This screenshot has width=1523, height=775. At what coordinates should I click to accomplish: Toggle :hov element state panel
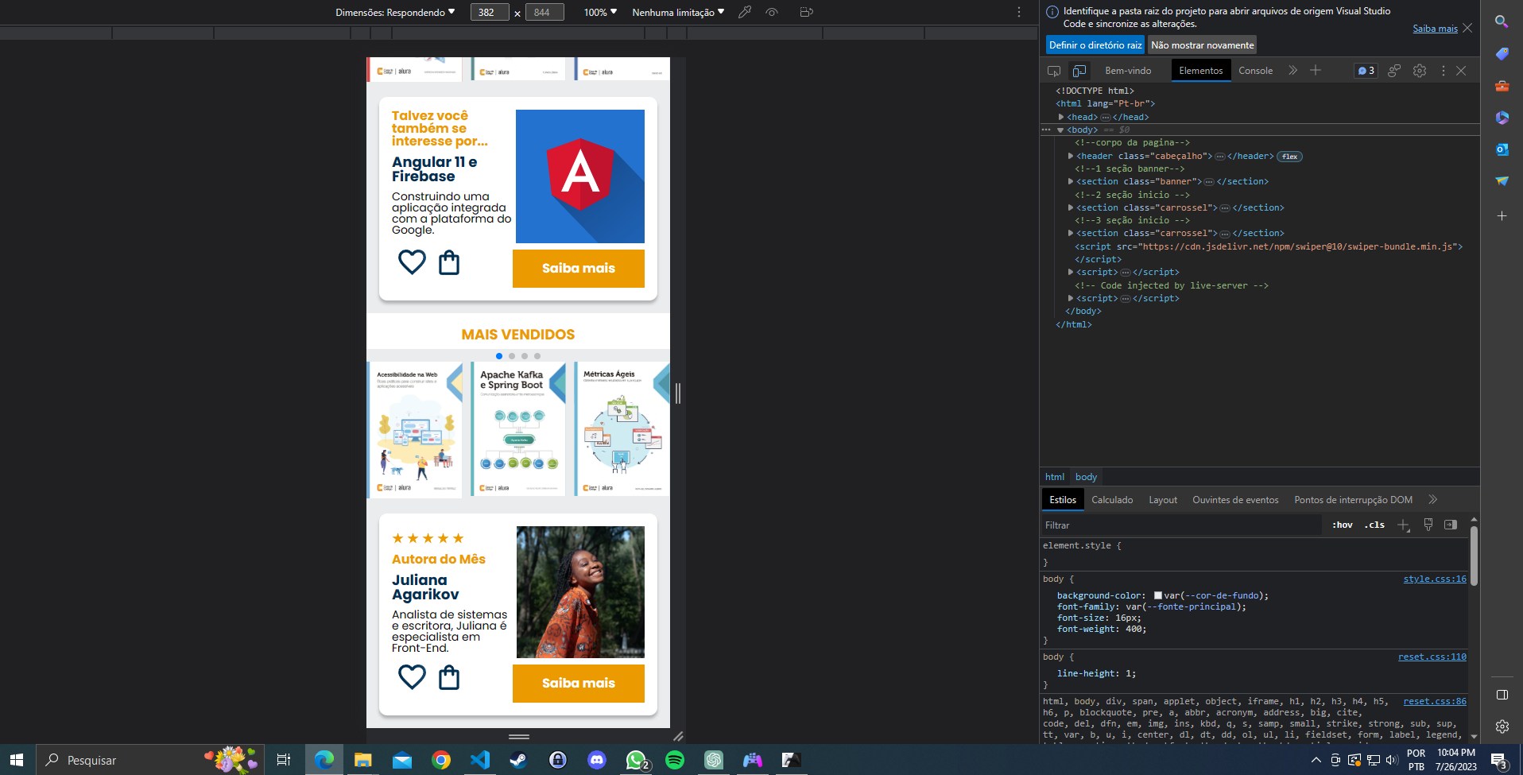1343,525
